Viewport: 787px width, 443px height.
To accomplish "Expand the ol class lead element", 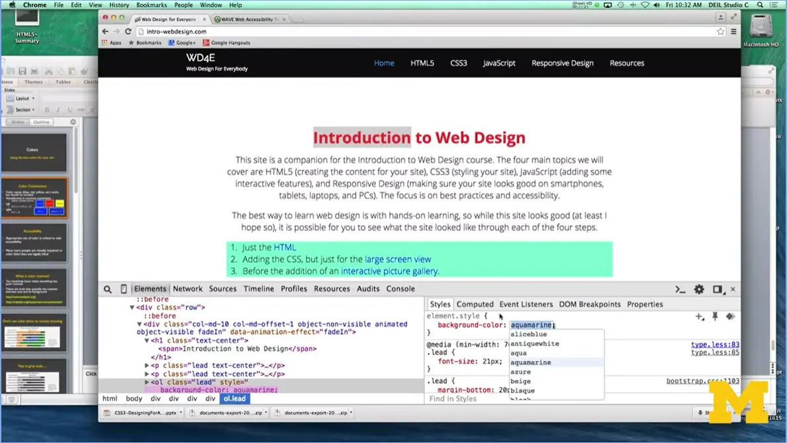I will (147, 382).
